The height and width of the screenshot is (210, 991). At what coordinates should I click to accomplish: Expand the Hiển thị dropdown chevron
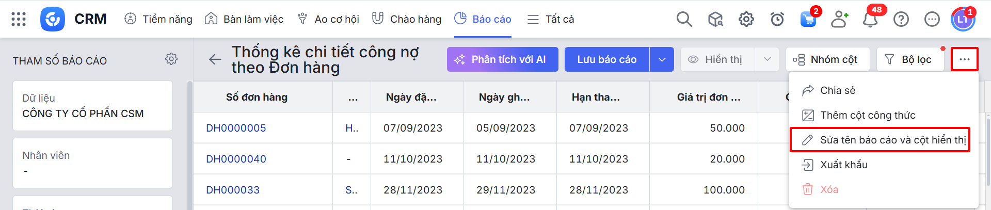(767, 59)
